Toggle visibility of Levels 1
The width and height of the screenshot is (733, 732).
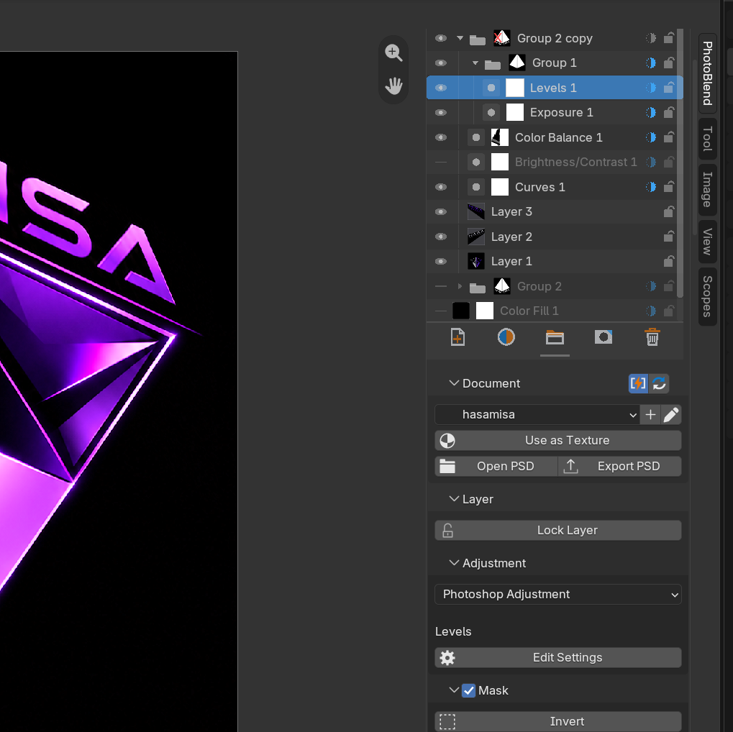[x=441, y=88]
